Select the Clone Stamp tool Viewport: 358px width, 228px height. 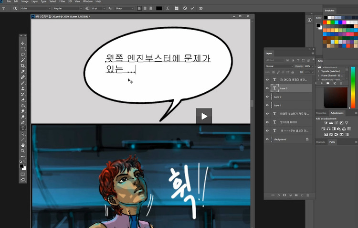[x=23, y=89]
